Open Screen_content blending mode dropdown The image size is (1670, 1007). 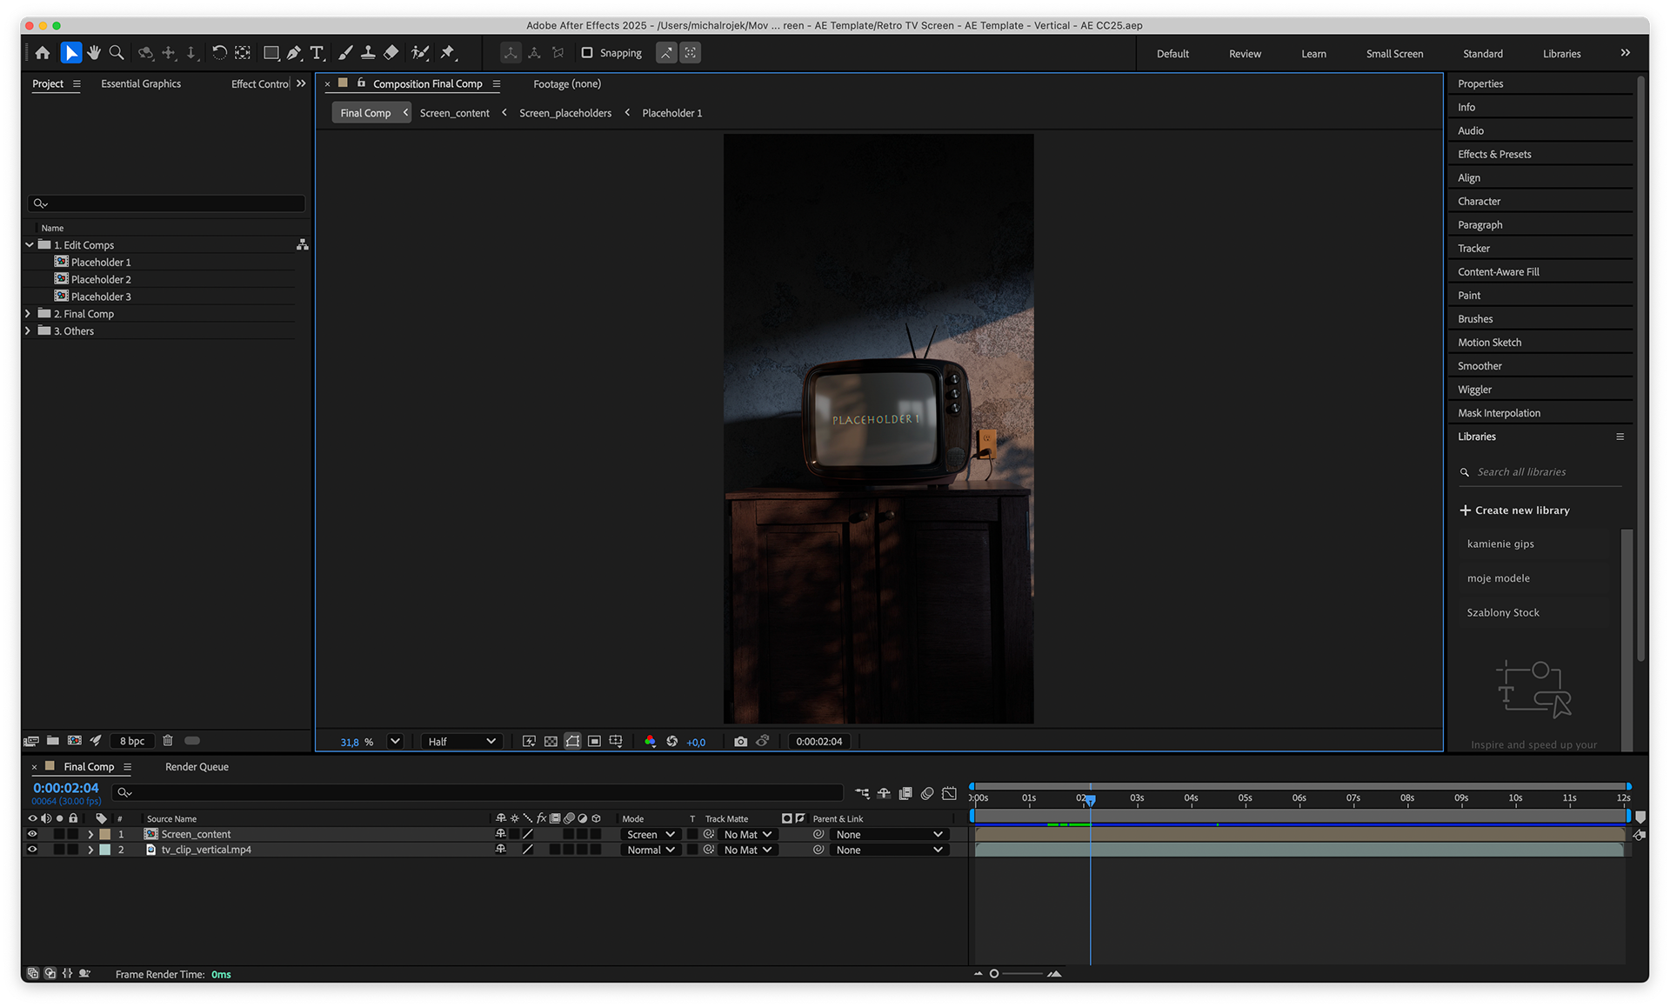(650, 835)
